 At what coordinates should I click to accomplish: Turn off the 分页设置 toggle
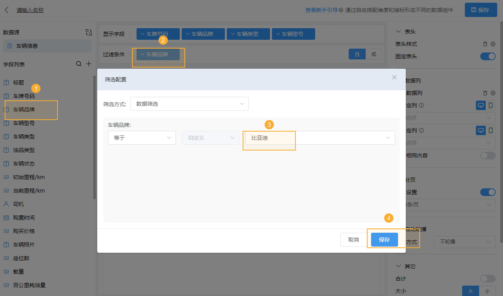(488, 192)
